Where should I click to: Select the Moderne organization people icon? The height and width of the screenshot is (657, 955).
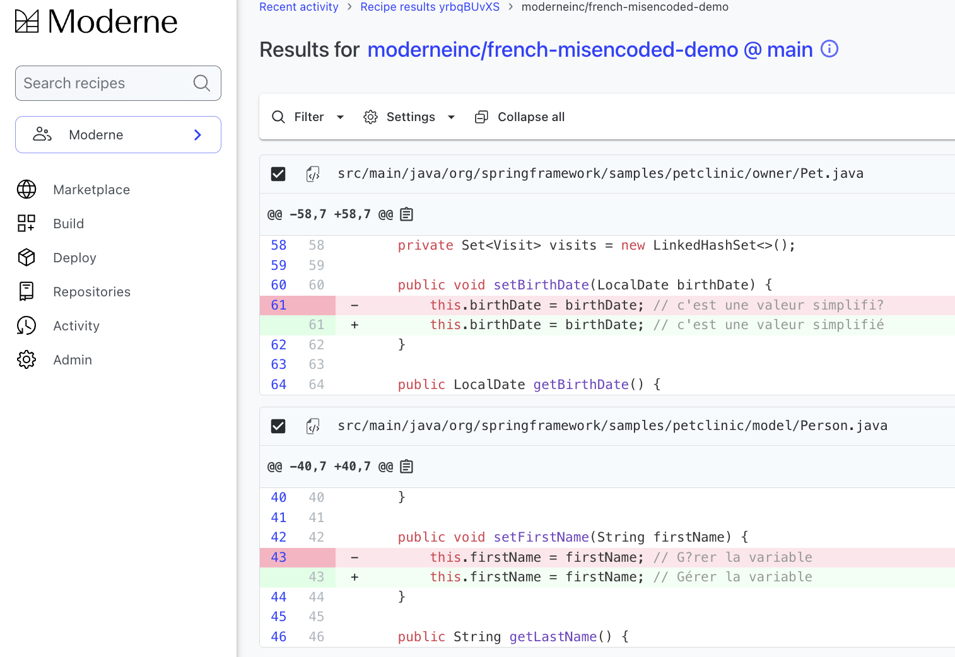pyautogui.click(x=42, y=134)
